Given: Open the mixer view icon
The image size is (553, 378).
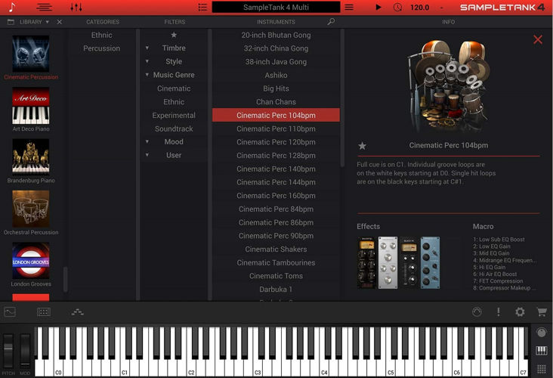Looking at the screenshot, I should [76, 8].
